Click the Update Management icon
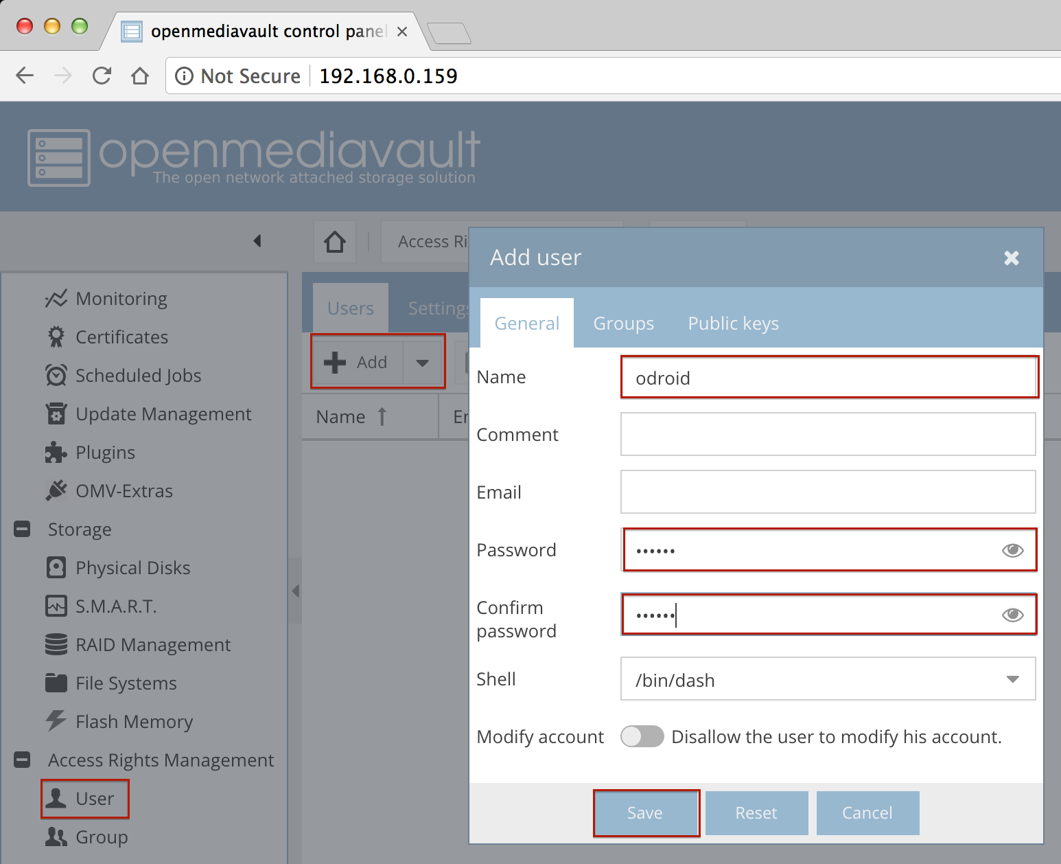Screen dimensions: 1061x864 (56, 414)
